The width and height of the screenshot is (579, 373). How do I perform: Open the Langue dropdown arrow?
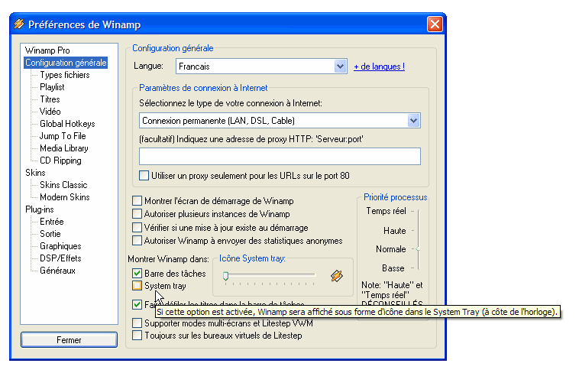pos(340,66)
